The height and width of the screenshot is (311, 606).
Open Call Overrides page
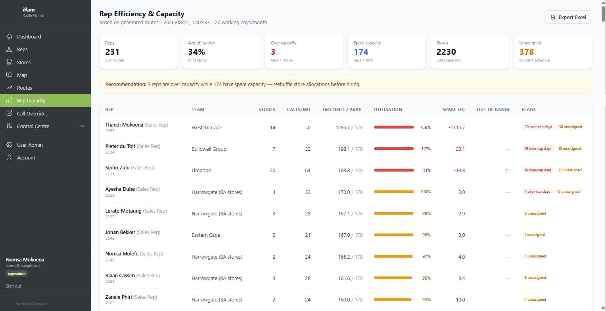[x=45, y=113]
